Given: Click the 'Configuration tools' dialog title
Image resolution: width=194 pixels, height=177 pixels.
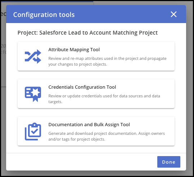Looking at the screenshot, I should tap(44, 15).
